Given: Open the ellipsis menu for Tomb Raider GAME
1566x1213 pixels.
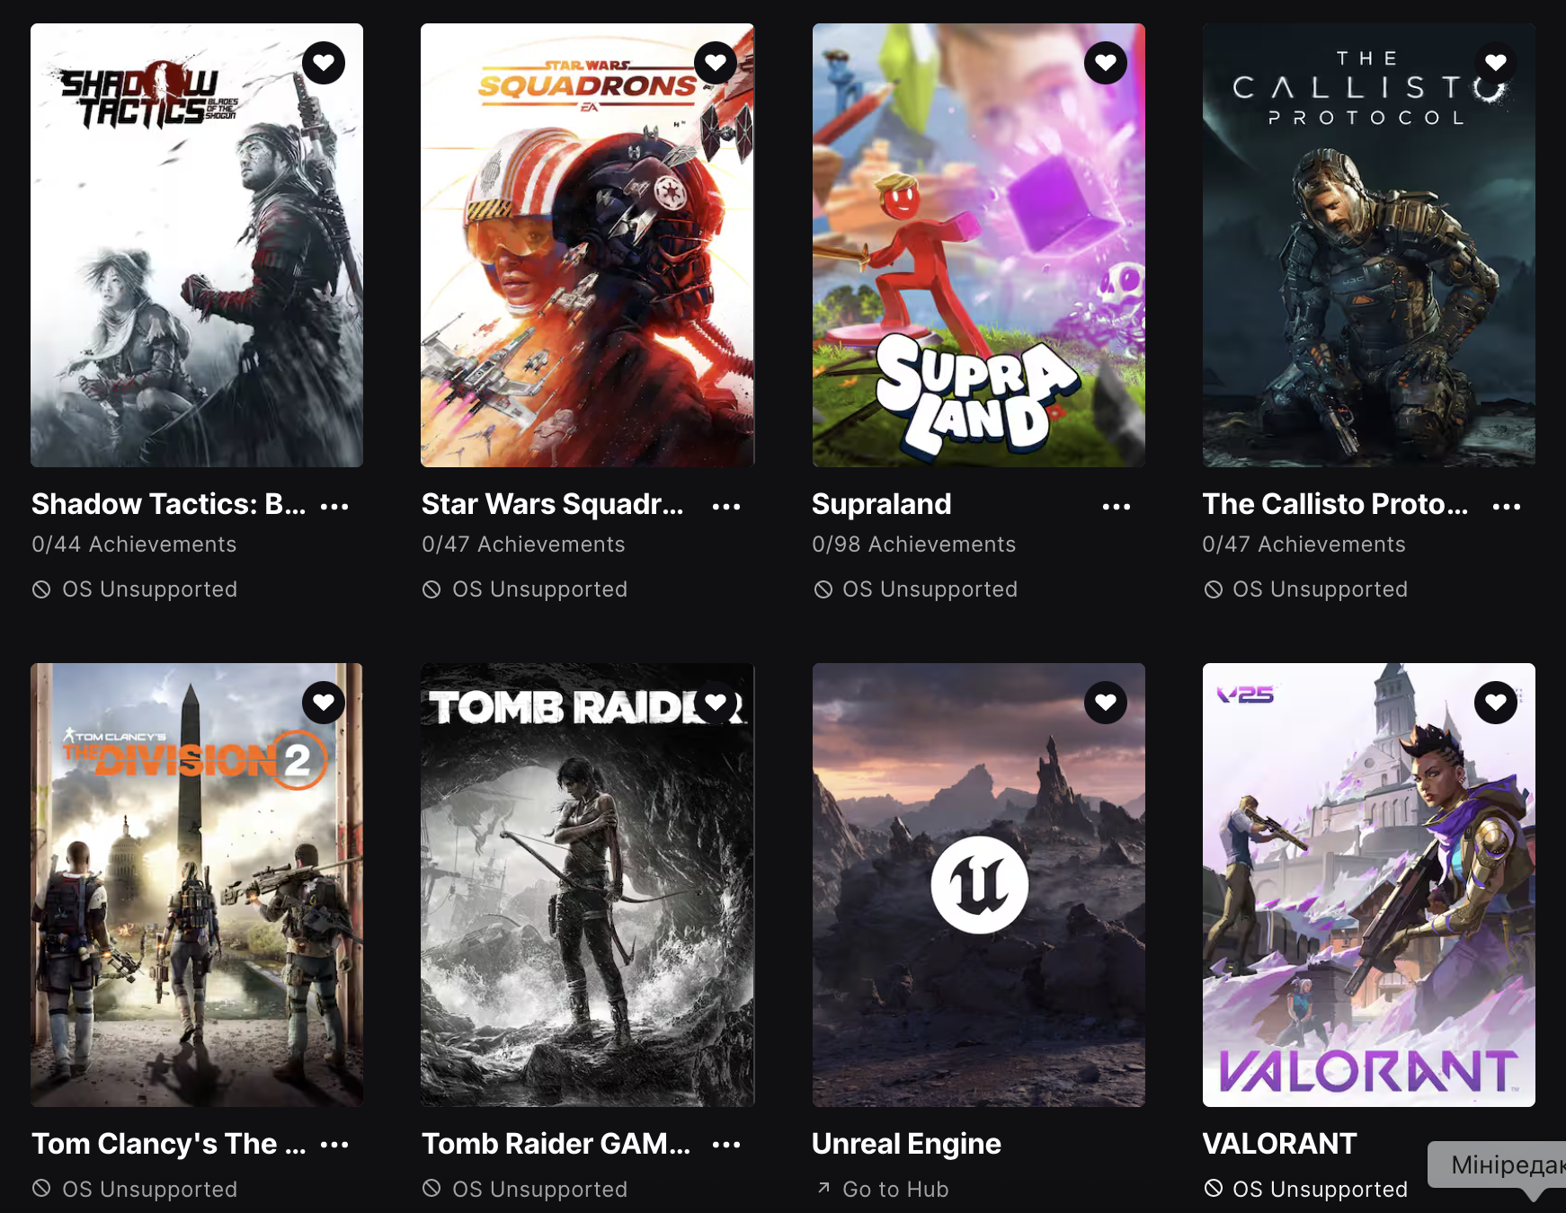Looking at the screenshot, I should (x=726, y=1145).
